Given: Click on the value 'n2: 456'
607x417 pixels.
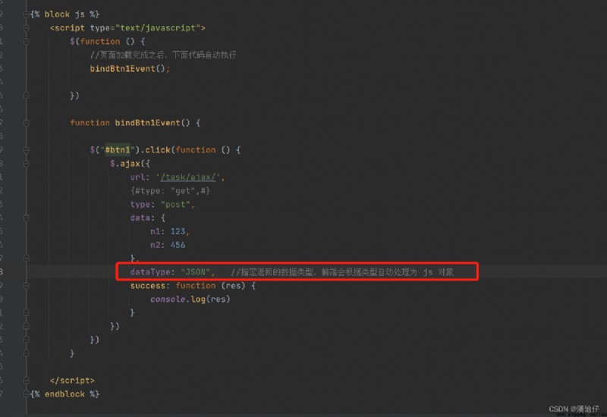Looking at the screenshot, I should 168,245.
